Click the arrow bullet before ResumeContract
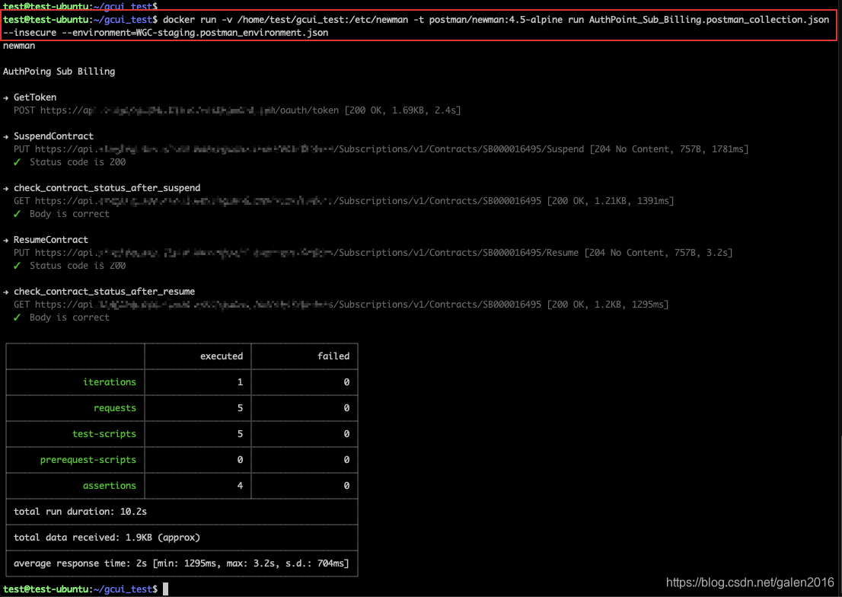The height and width of the screenshot is (597, 842). coord(6,240)
